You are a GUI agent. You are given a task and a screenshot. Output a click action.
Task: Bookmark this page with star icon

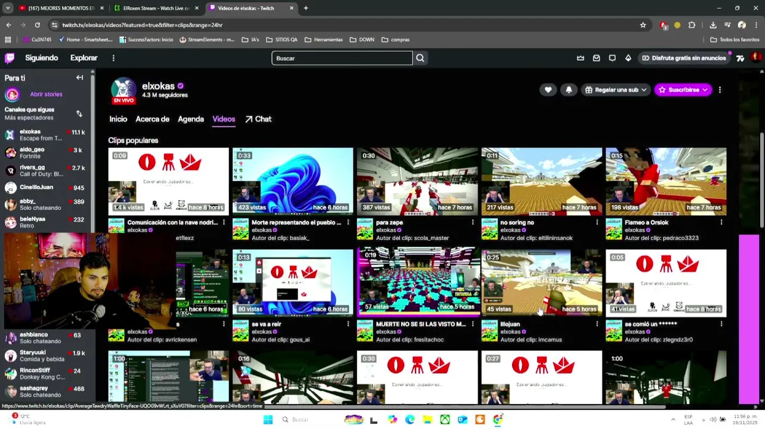(x=643, y=25)
